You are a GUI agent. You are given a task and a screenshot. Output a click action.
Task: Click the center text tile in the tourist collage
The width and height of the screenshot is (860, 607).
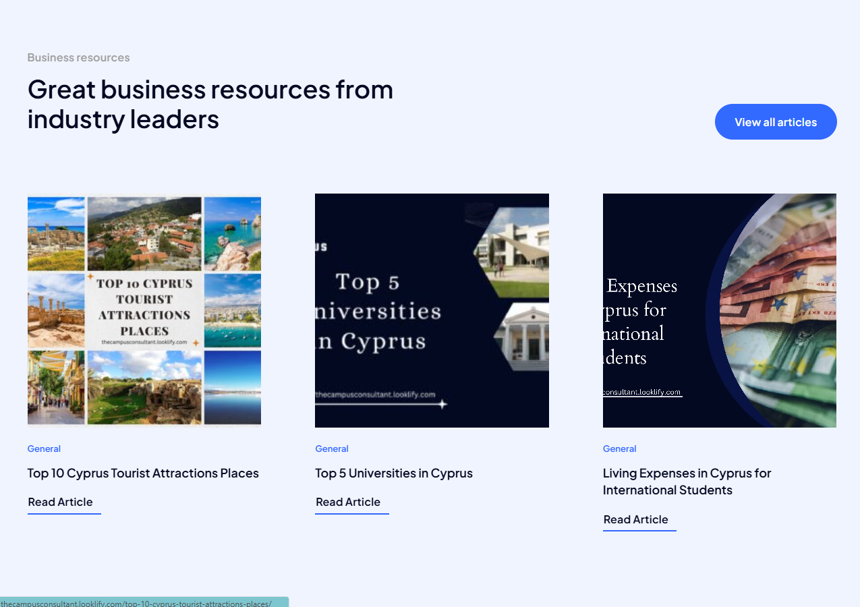[x=144, y=310]
